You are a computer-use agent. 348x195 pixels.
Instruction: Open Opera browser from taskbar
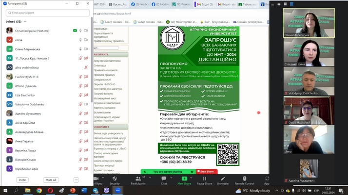pyautogui.click(x=50, y=190)
